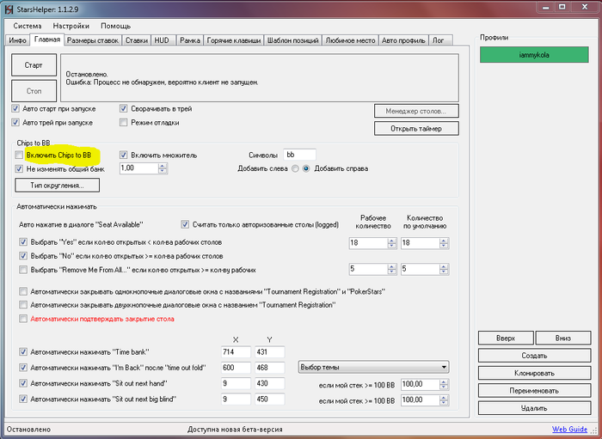Click the Клонировать button

(x=534, y=373)
